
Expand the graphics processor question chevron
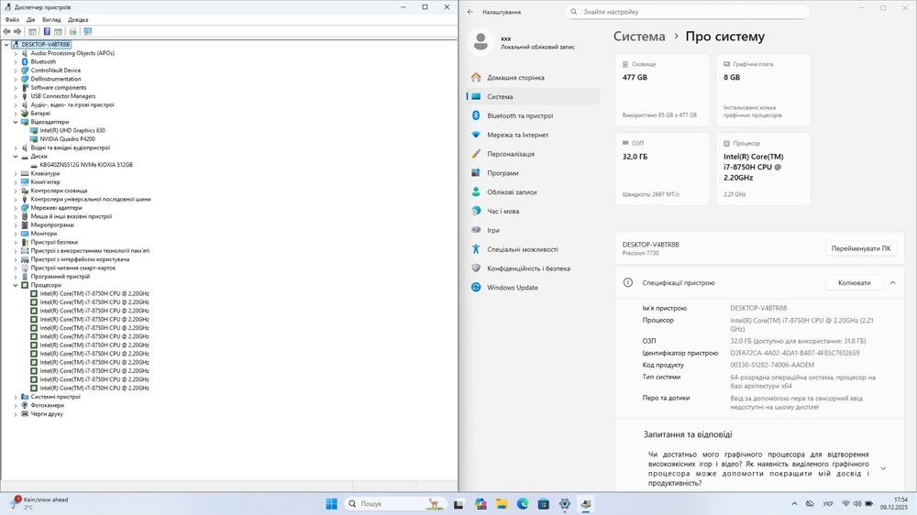pos(883,468)
